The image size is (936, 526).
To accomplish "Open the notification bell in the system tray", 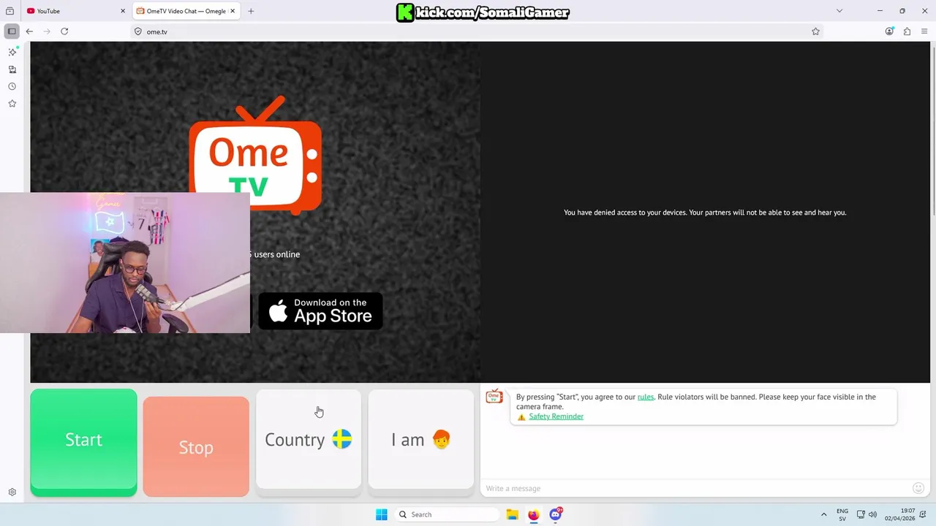I will coord(923,514).
